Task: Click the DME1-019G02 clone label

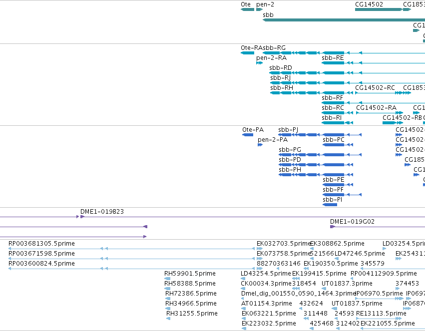Action: pyautogui.click(x=353, y=222)
